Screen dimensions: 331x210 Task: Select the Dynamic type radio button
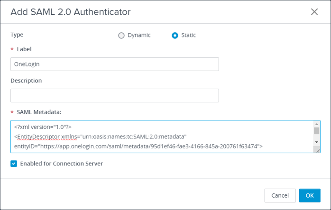point(121,35)
